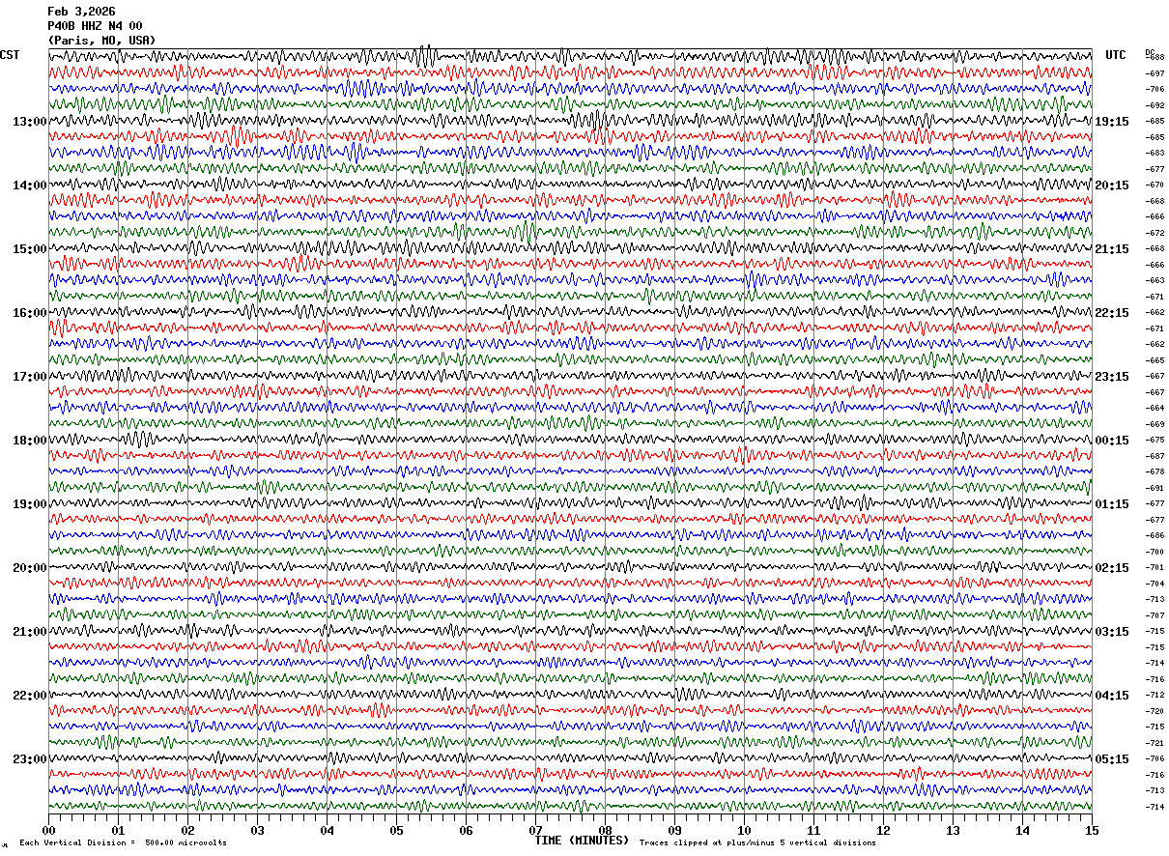Viewport: 1169px width, 856px height.
Task: Click the 20:15 UTC time label
Action: click(1112, 185)
